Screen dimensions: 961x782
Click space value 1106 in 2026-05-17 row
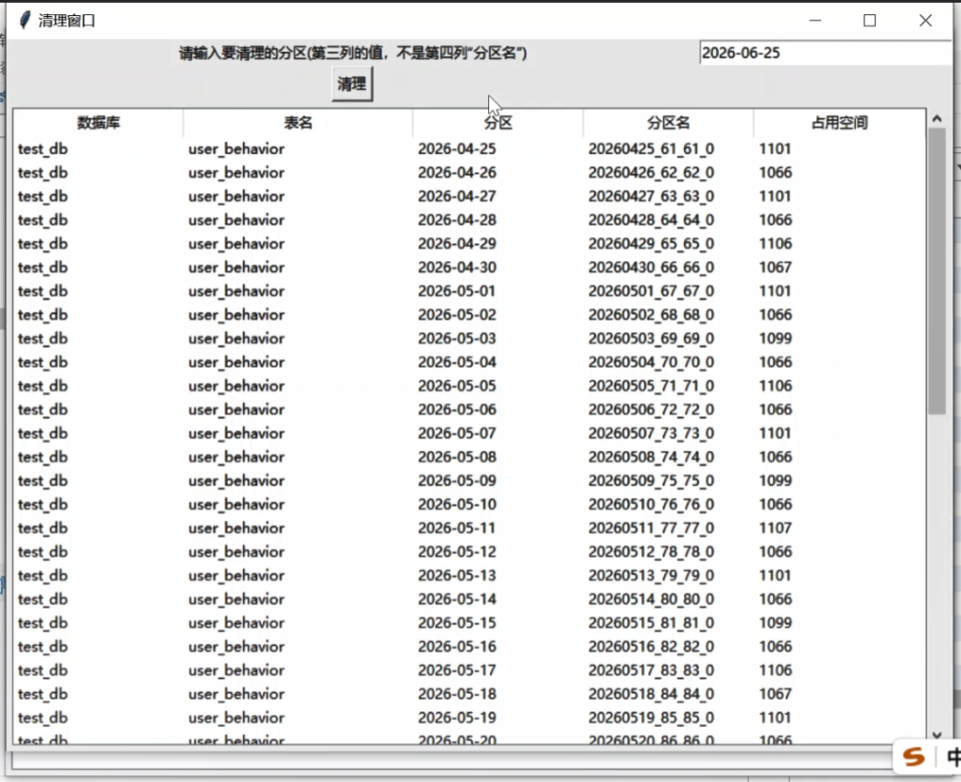tap(775, 670)
